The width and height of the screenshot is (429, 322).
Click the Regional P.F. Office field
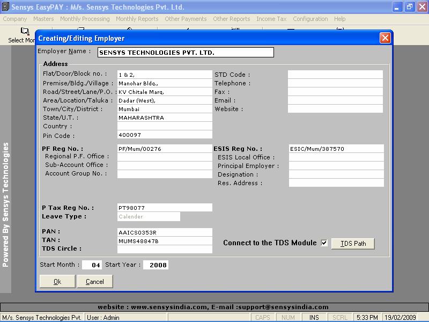point(165,157)
